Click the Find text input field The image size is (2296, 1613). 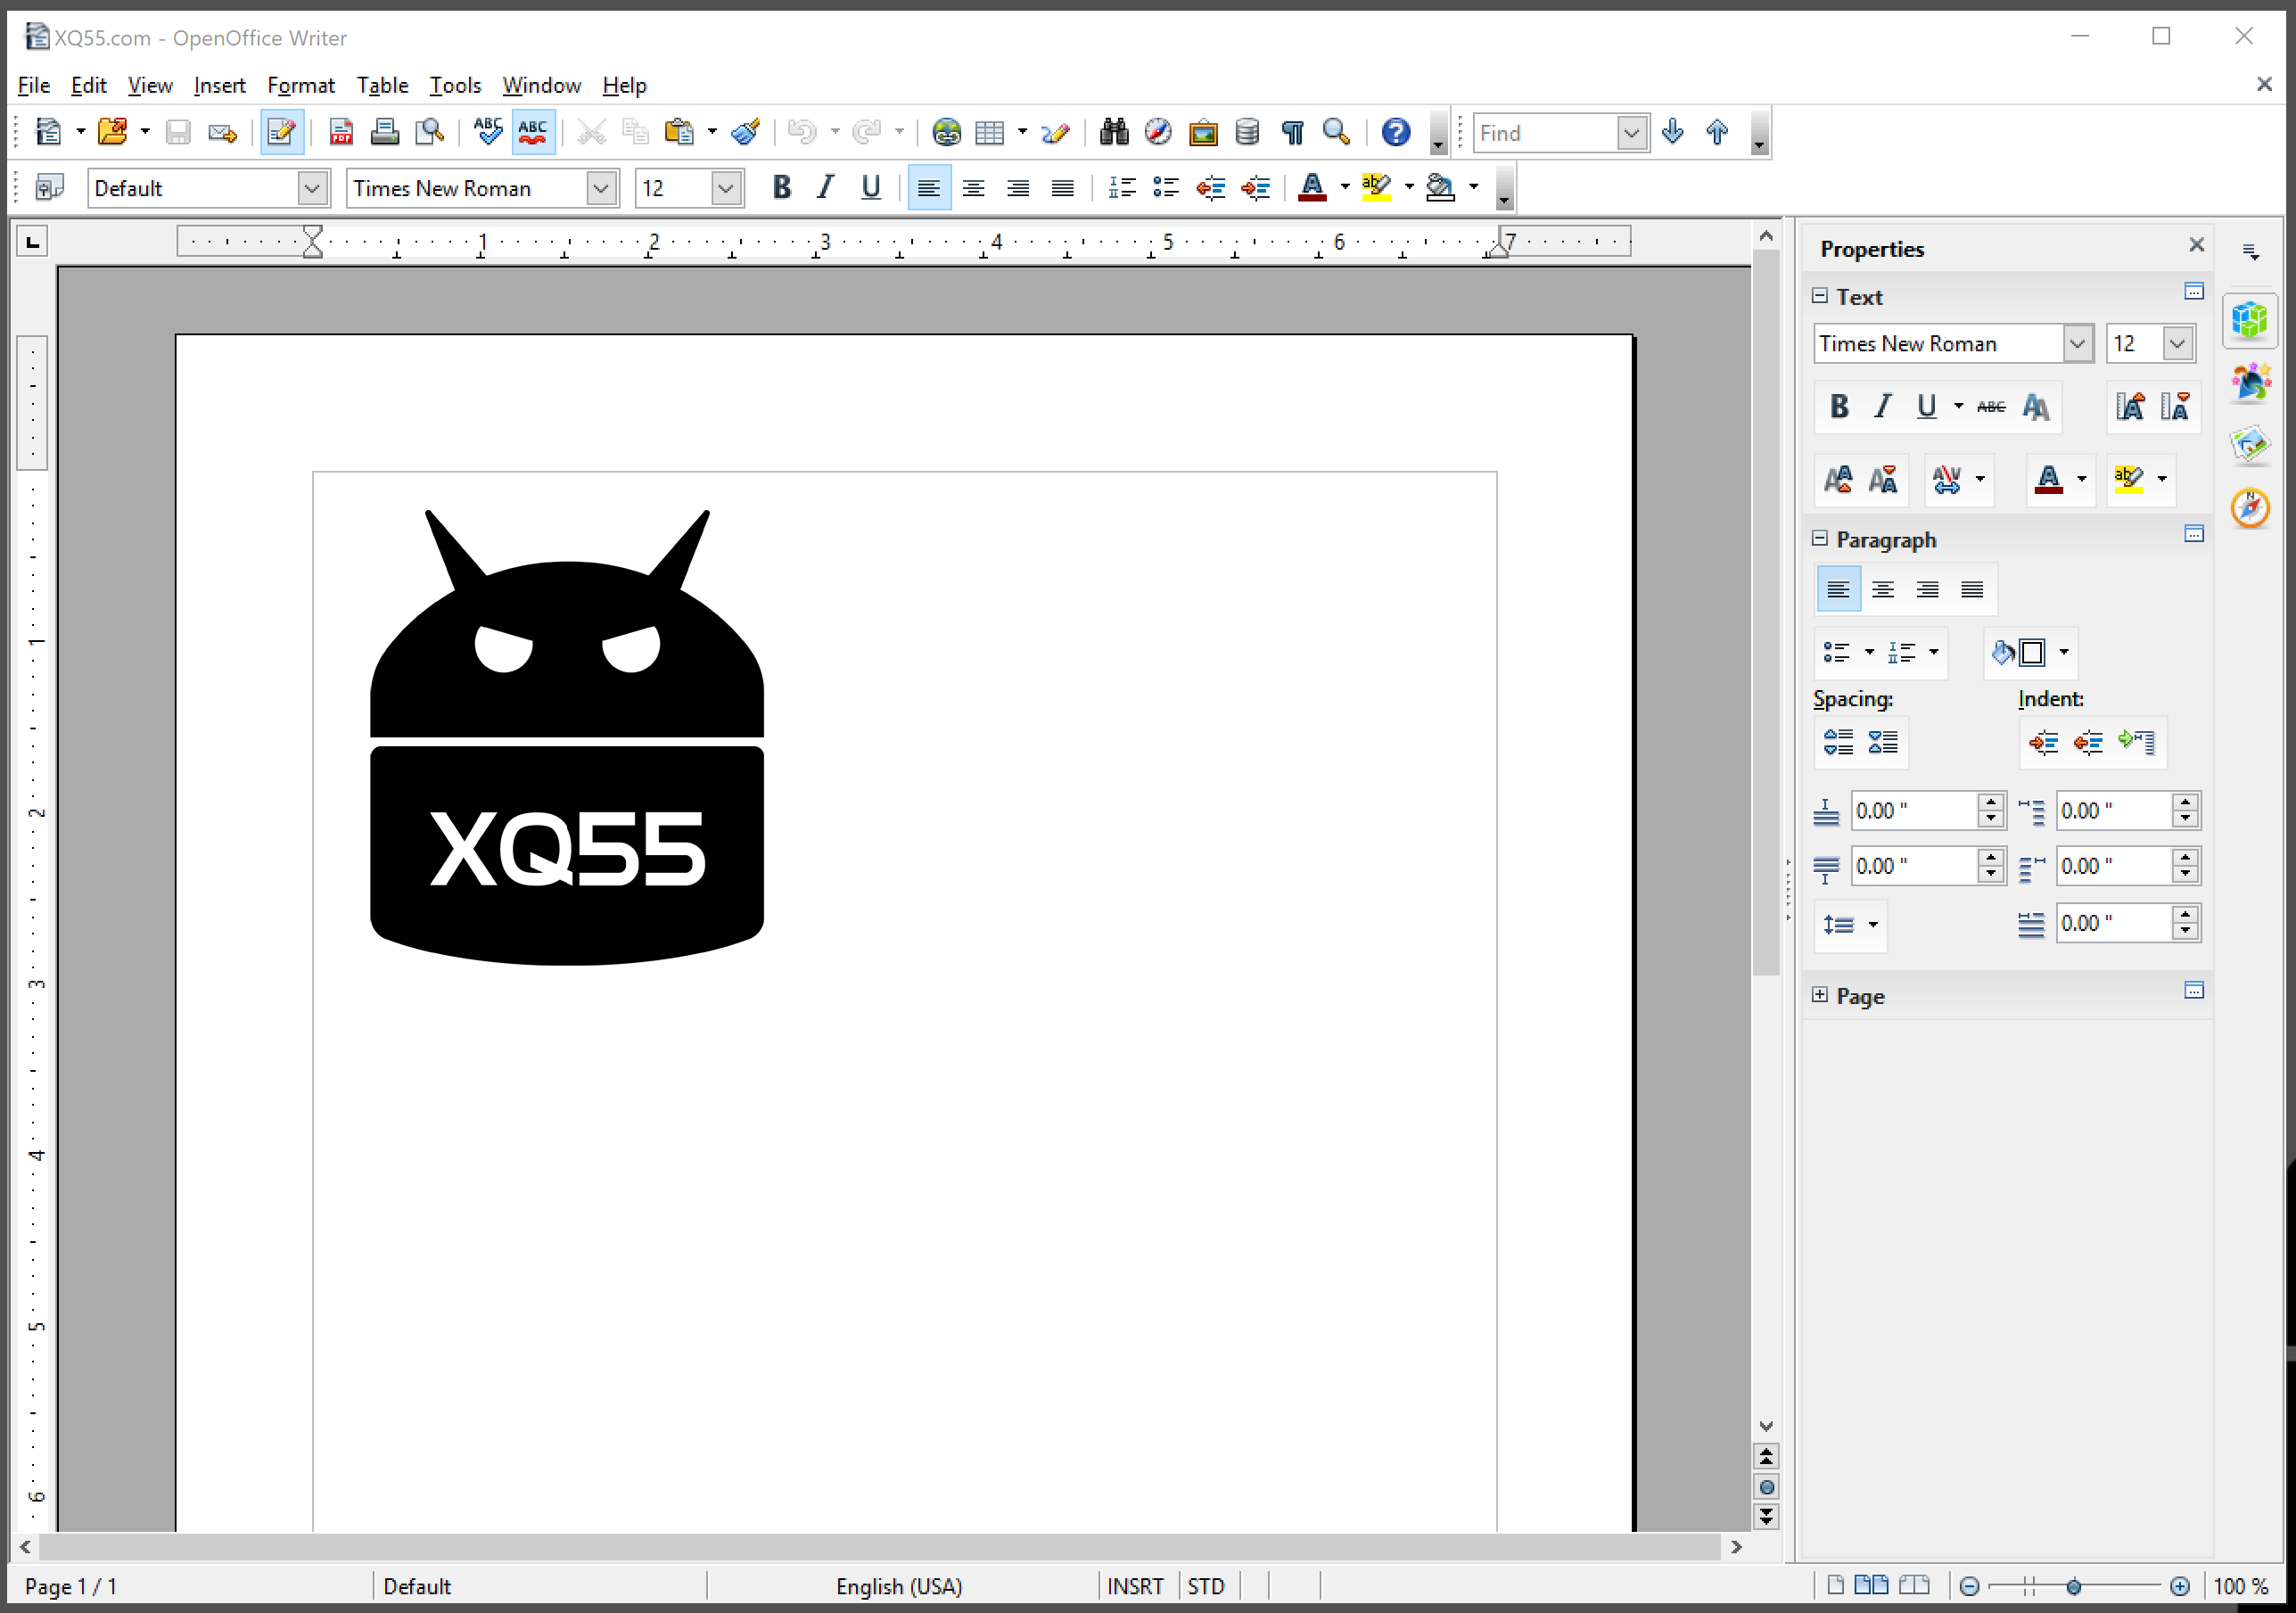1545,133
